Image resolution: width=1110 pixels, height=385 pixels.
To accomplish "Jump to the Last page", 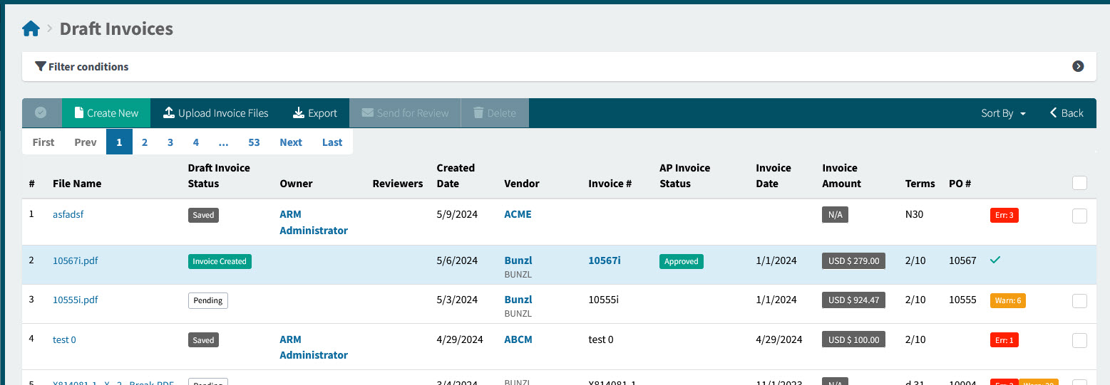I will tap(332, 142).
